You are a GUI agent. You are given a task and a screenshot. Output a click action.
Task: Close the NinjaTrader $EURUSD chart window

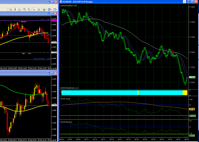(x=196, y=2)
